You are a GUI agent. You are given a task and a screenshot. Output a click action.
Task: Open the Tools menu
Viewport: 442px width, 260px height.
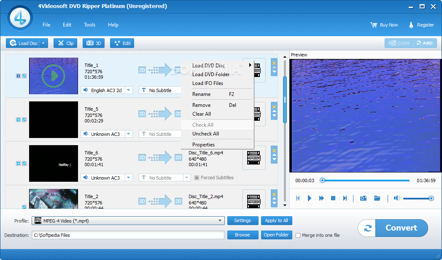pyautogui.click(x=90, y=25)
